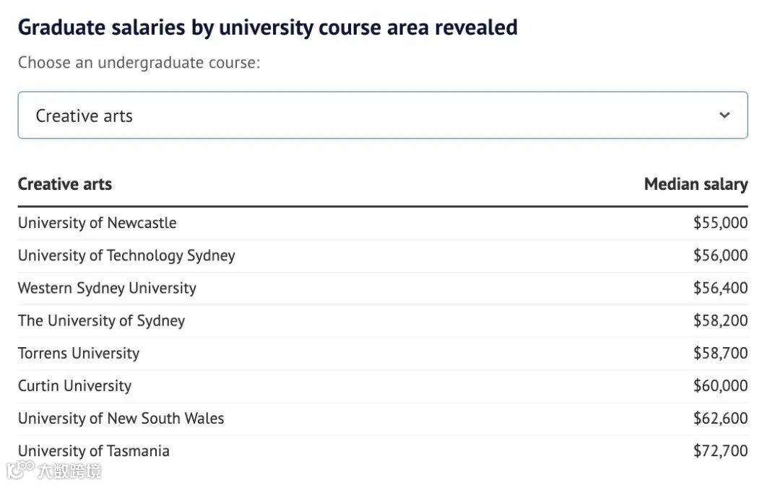
Task: Select Western Sydney University row
Action: (x=383, y=288)
